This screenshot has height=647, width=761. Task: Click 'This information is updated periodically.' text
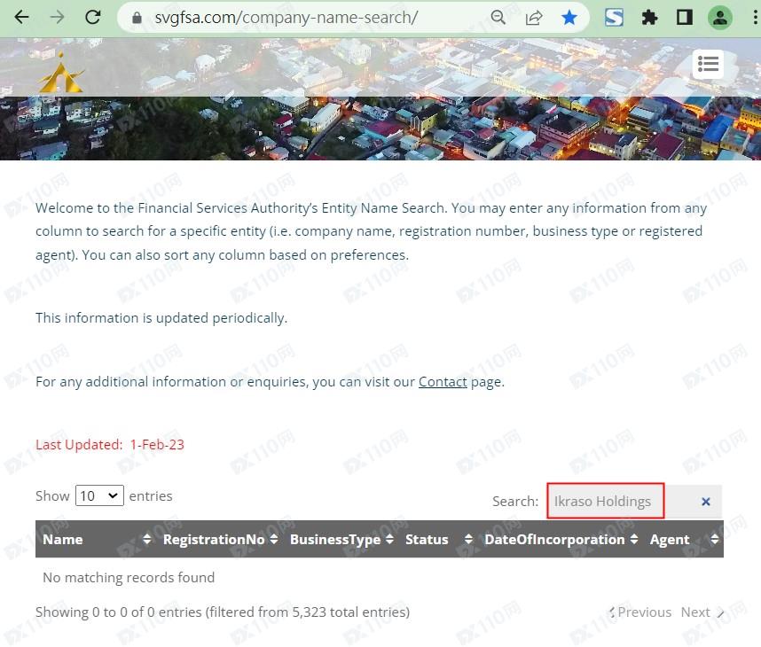[161, 318]
